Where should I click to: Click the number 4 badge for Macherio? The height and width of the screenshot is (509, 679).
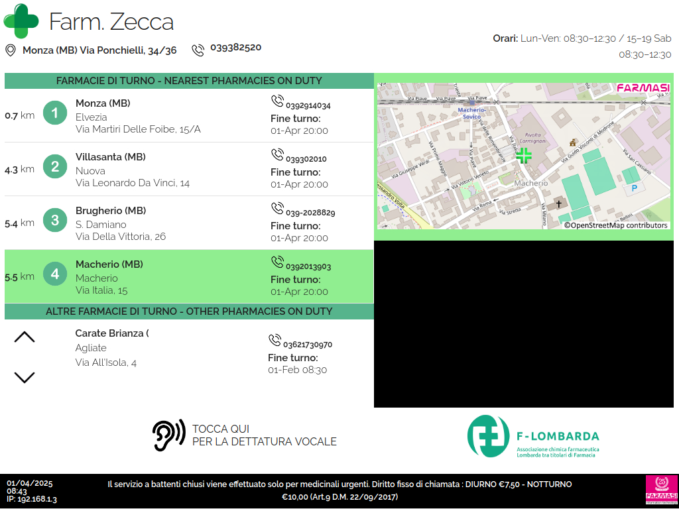(55, 274)
